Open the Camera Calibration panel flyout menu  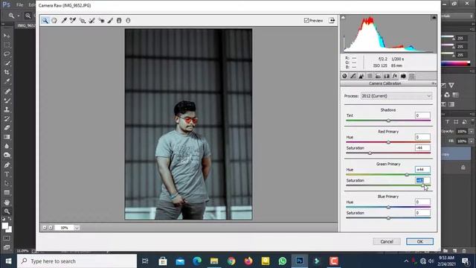(434, 83)
